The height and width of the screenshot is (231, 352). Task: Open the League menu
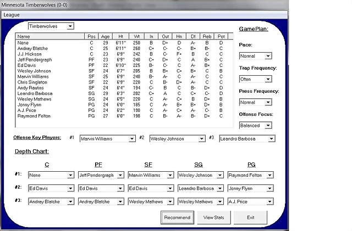pos(12,15)
